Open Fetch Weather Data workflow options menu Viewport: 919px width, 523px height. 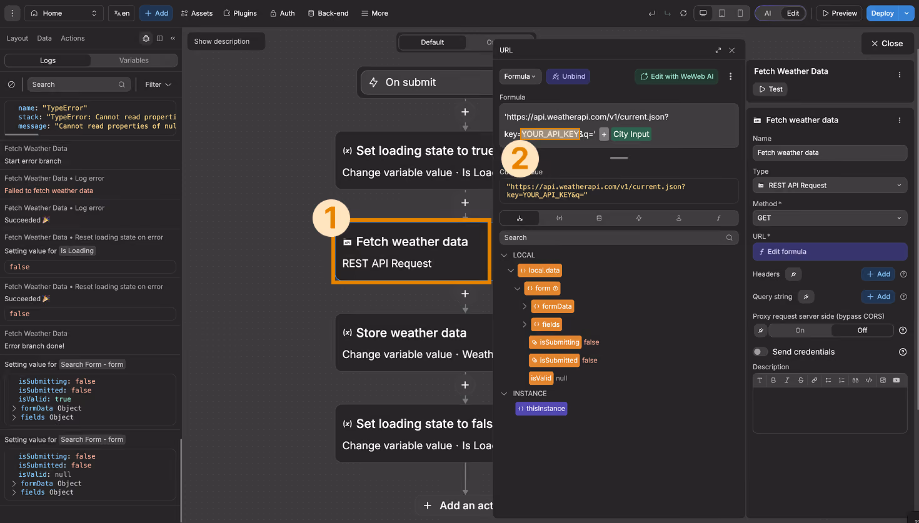point(900,74)
